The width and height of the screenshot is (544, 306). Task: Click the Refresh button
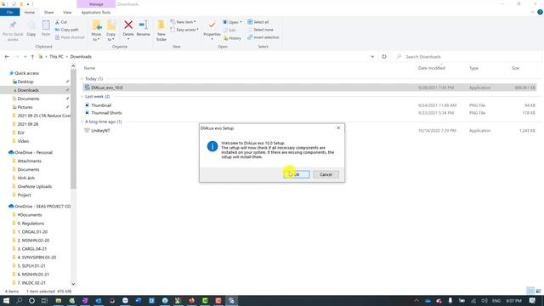[x=384, y=57]
